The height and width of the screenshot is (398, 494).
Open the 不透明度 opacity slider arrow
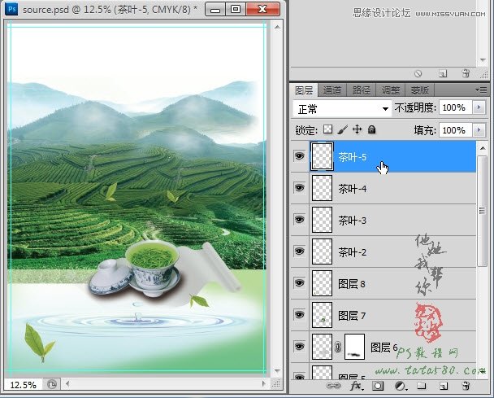click(x=479, y=107)
